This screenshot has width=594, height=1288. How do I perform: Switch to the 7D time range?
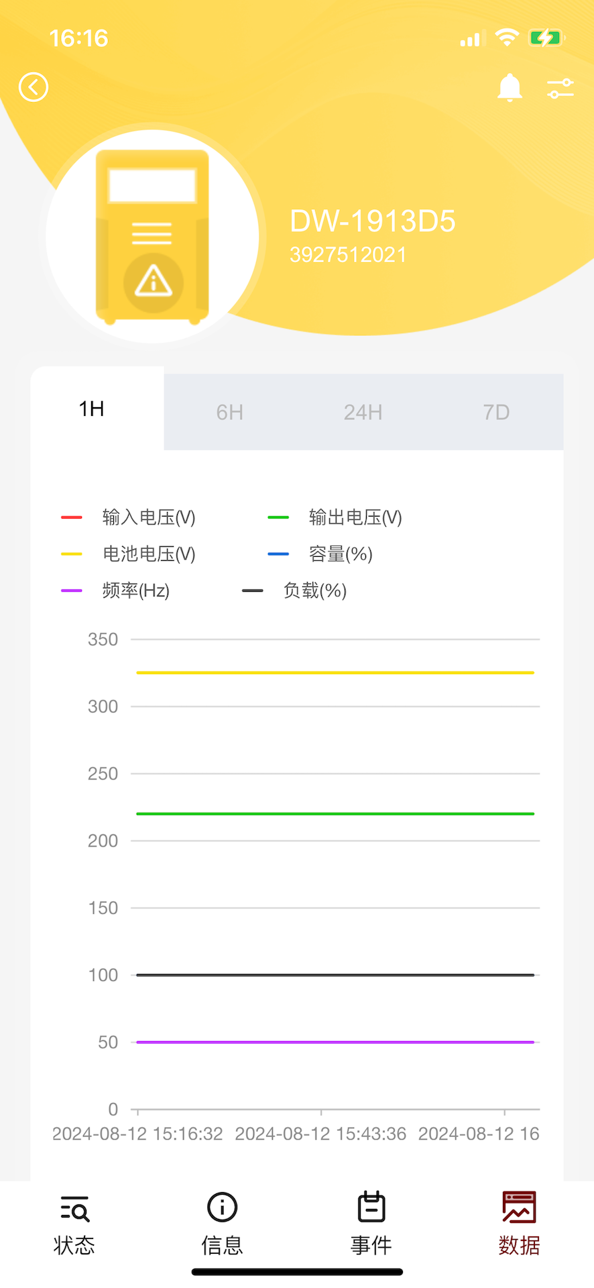coord(496,412)
